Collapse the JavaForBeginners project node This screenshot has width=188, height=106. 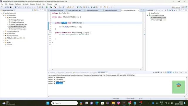pos(1,13)
